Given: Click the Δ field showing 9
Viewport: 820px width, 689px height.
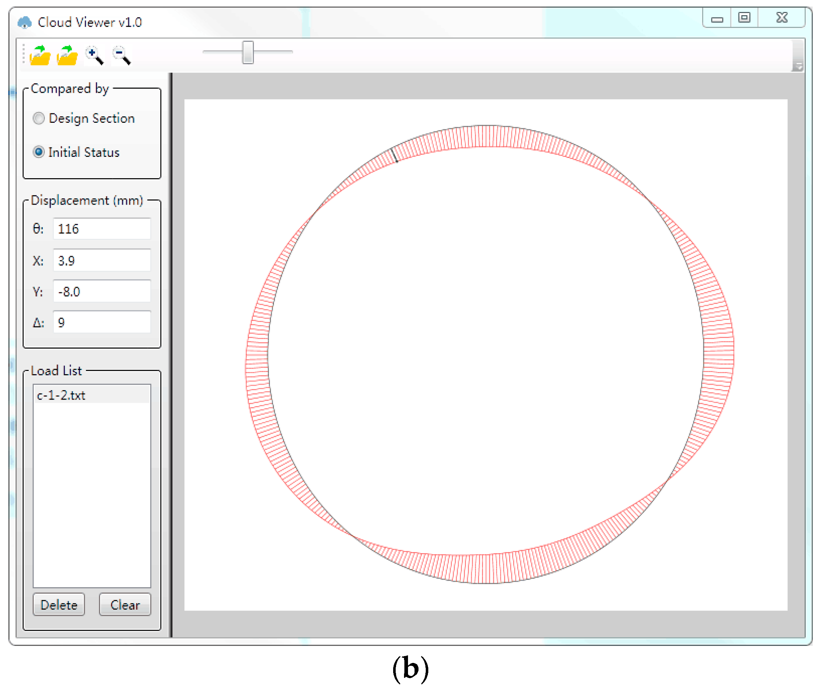Looking at the screenshot, I should click(101, 323).
